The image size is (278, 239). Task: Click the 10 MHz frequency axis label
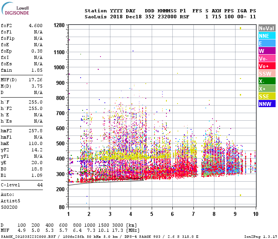pyautogui.click(x=255, y=214)
